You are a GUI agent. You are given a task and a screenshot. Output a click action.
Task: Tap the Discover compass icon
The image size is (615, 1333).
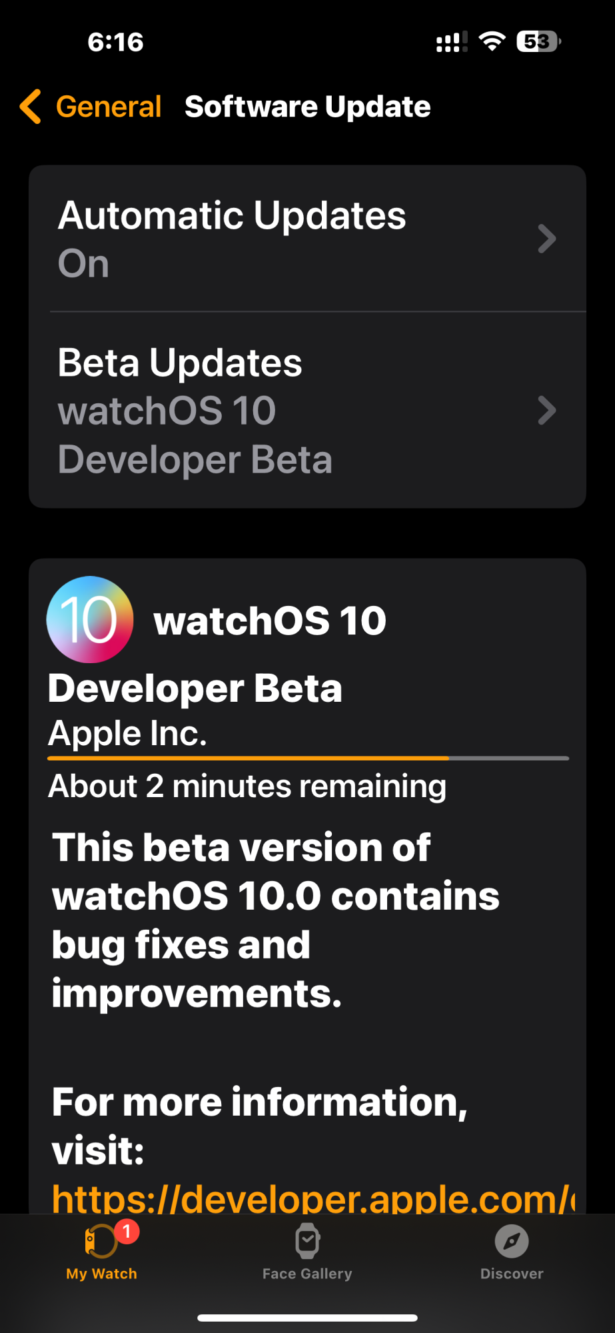tap(512, 1241)
